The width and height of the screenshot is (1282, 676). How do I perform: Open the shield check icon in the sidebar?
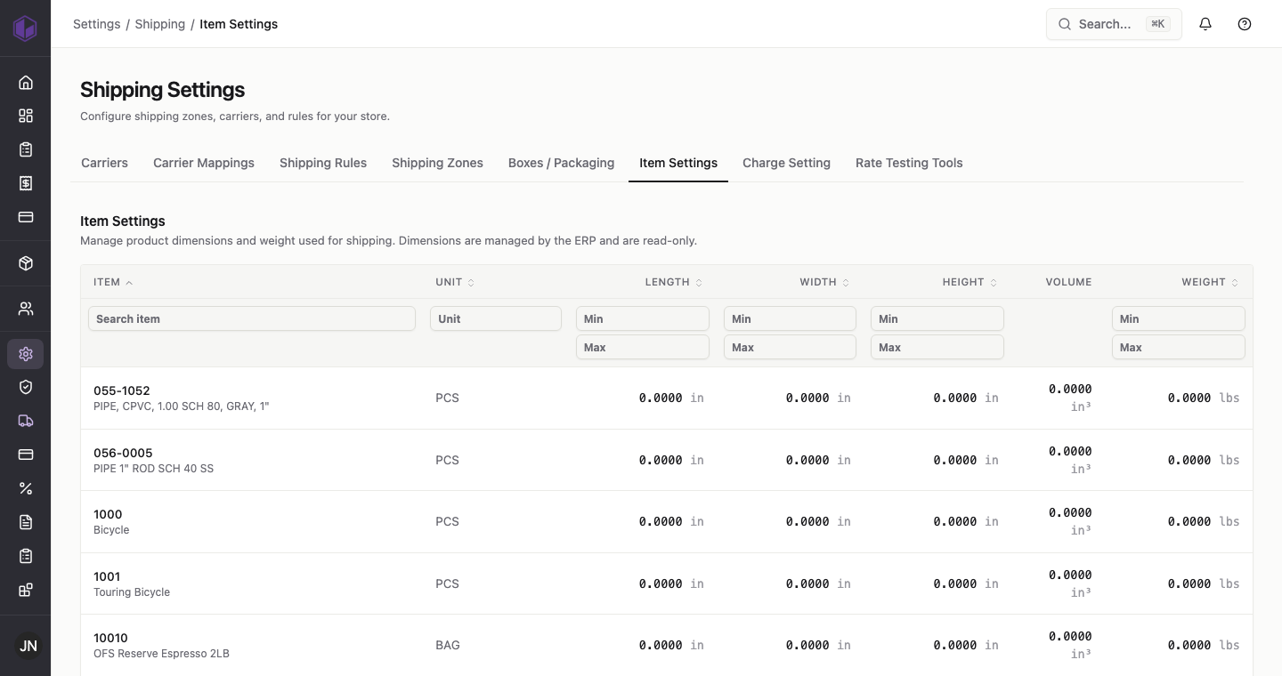[x=26, y=387]
